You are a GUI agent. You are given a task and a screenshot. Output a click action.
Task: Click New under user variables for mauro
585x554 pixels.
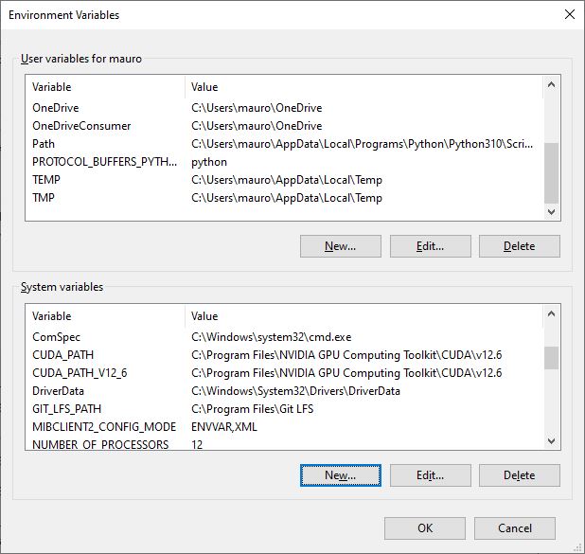pyautogui.click(x=340, y=246)
